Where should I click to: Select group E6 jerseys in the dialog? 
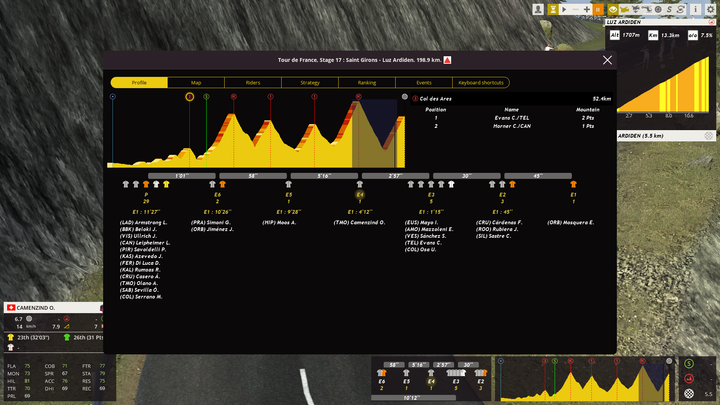tap(217, 184)
